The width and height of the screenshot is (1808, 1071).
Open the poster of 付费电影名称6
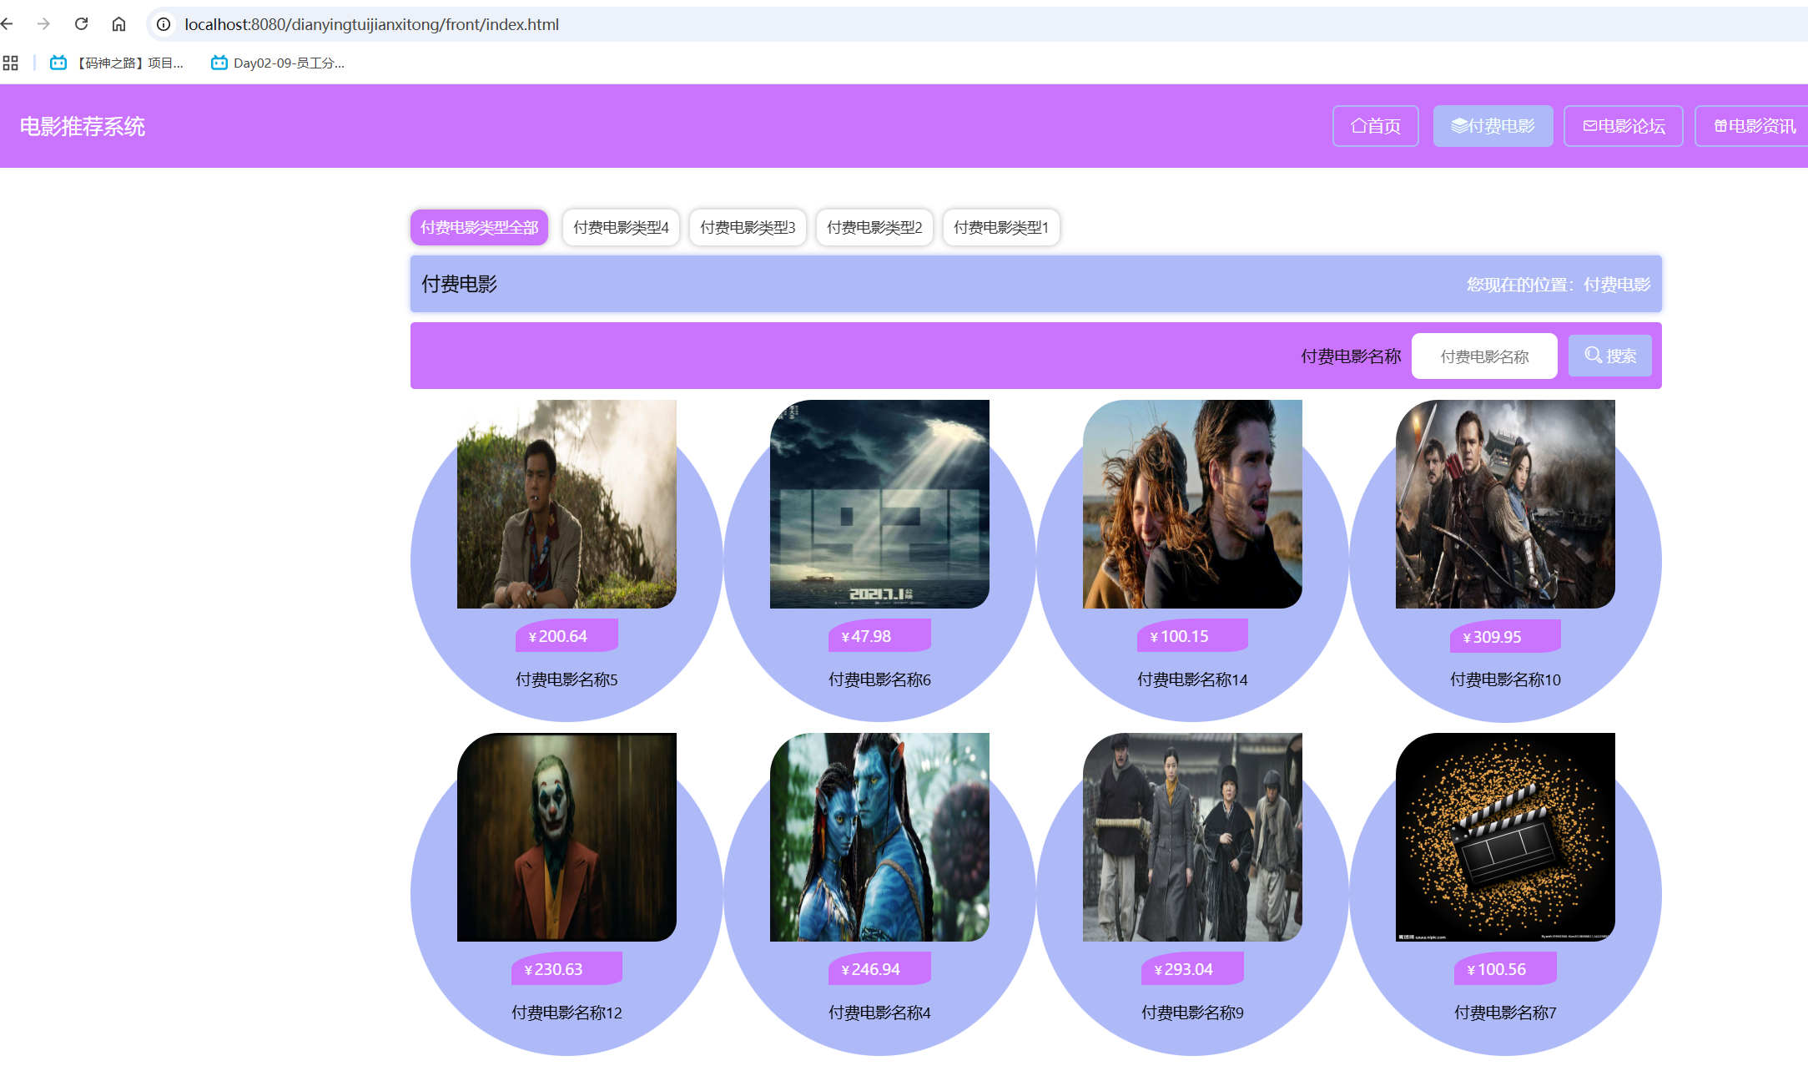click(879, 504)
